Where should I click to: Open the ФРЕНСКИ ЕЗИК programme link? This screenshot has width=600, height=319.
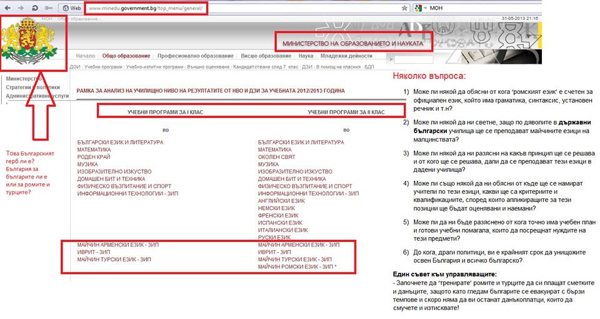[277, 215]
